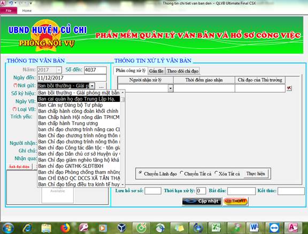Select 'Ban Chỉ đạo giảm nghèo tăng hộ khá'
The image size is (308, 234).
79,160
